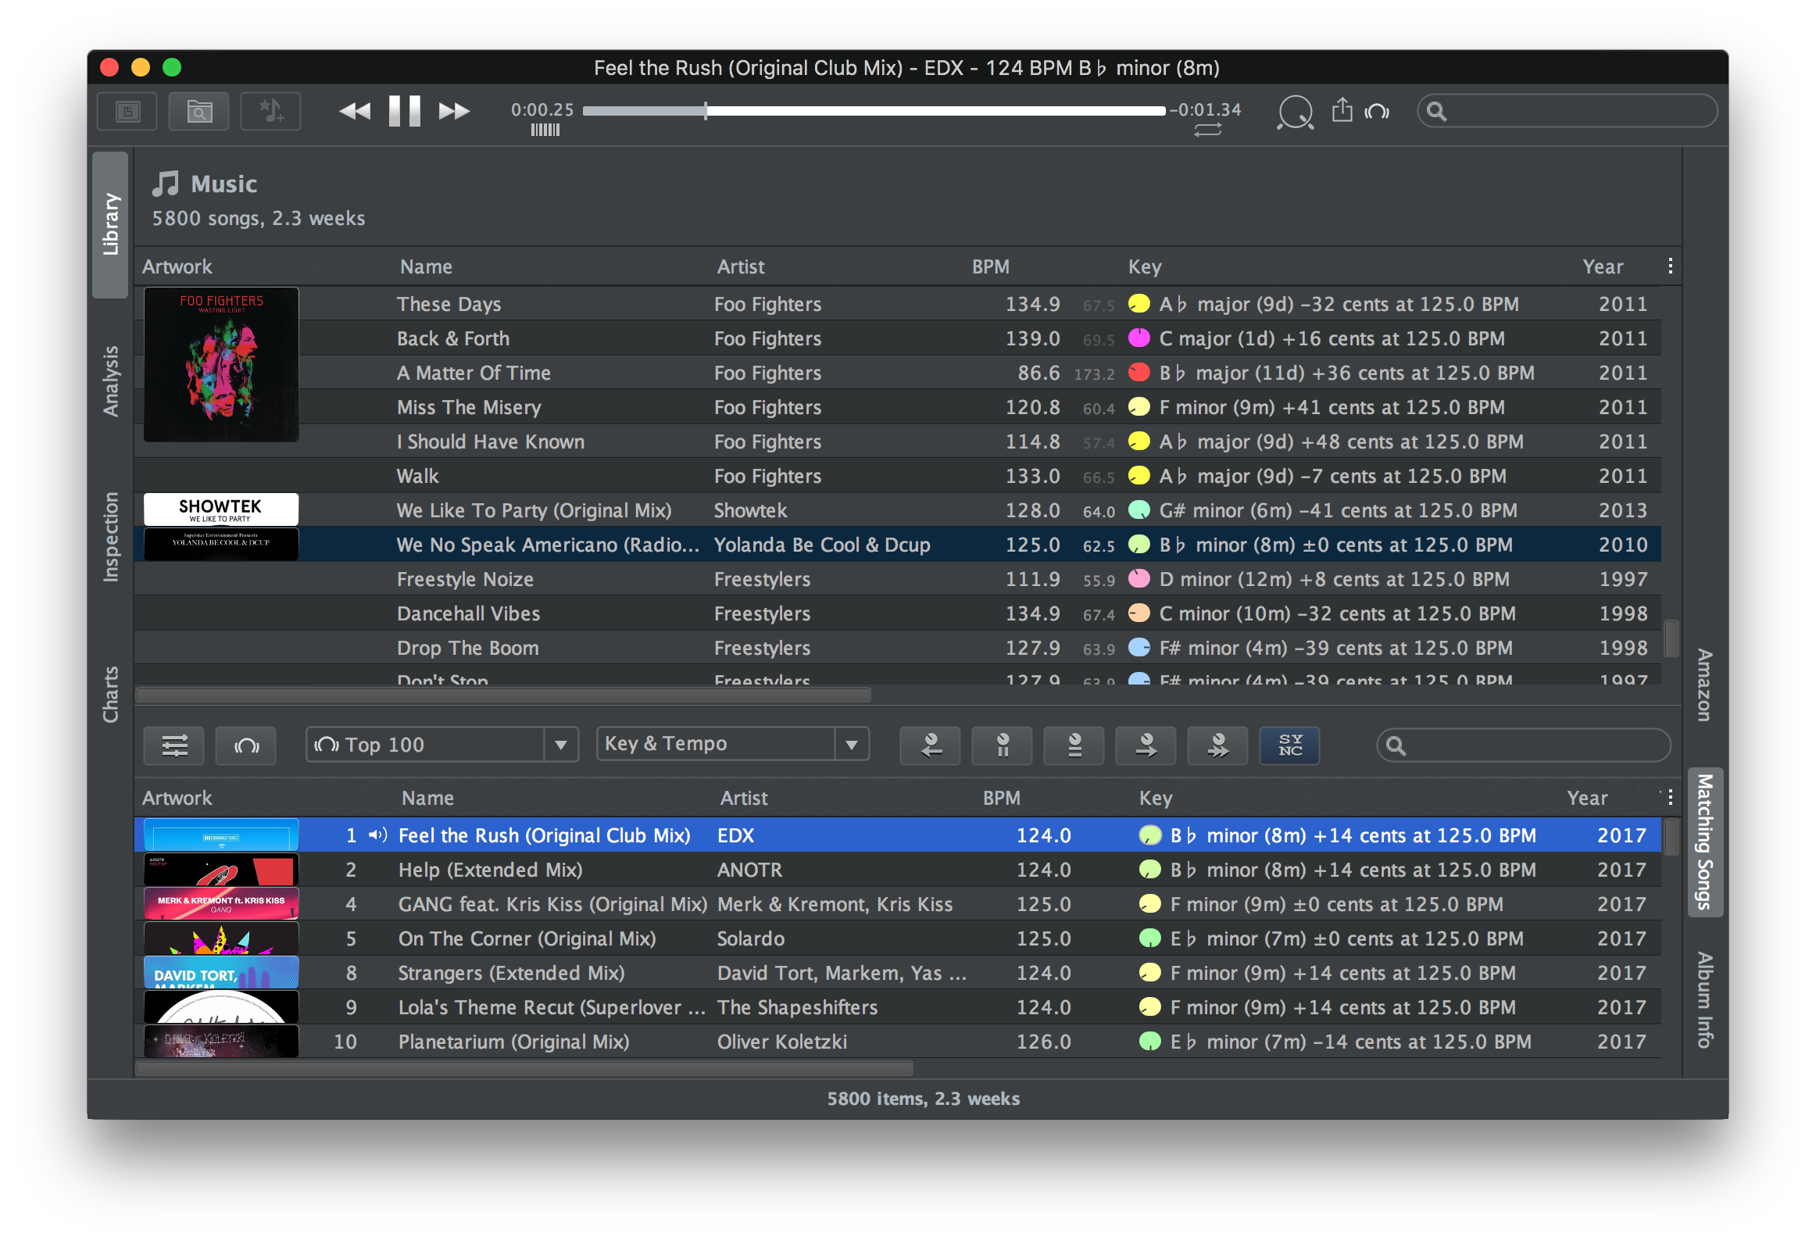
Task: Click the David Tort artwork thumbnail
Action: point(221,972)
